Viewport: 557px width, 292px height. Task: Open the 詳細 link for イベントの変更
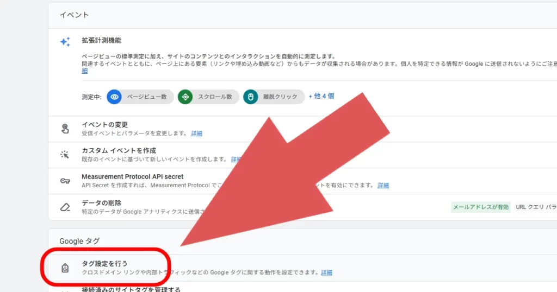click(x=196, y=134)
